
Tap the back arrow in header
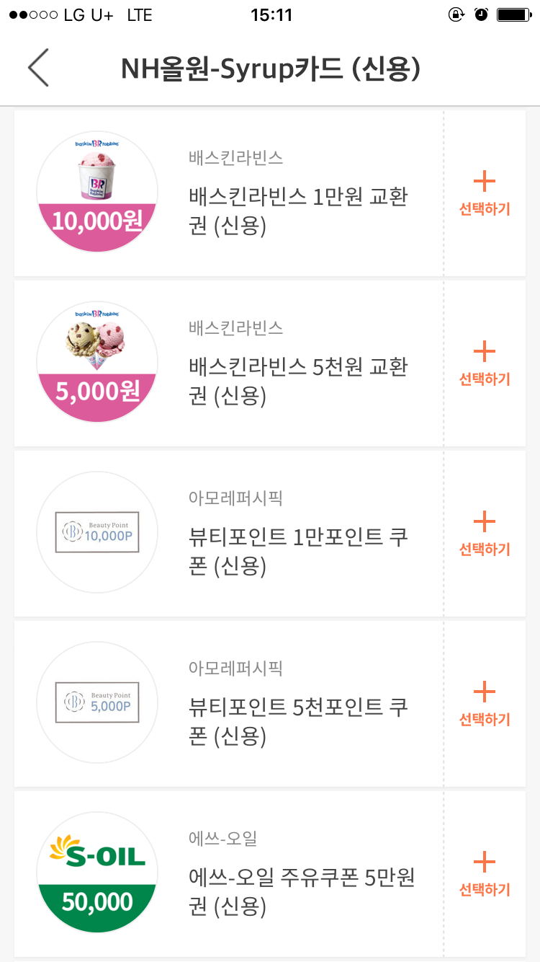39,68
